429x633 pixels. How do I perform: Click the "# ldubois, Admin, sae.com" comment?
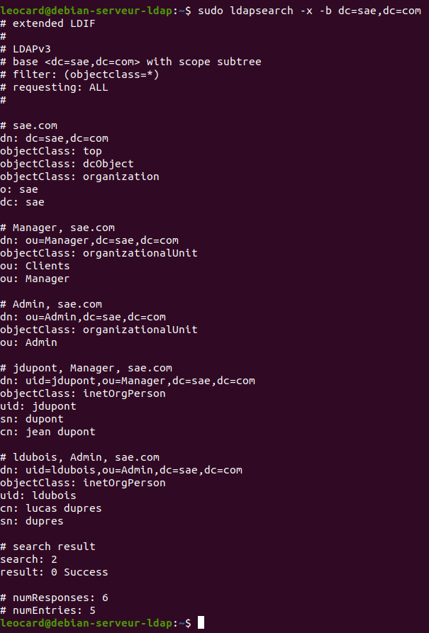79,457
